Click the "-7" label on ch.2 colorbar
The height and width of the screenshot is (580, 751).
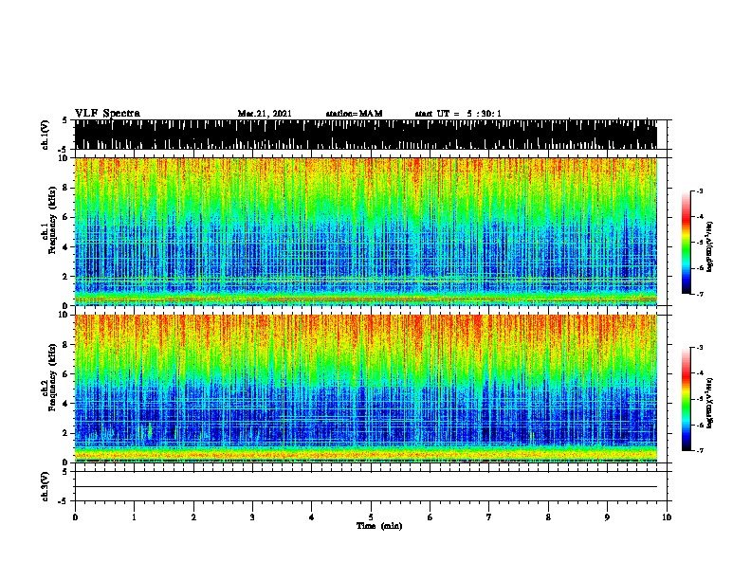[700, 450]
